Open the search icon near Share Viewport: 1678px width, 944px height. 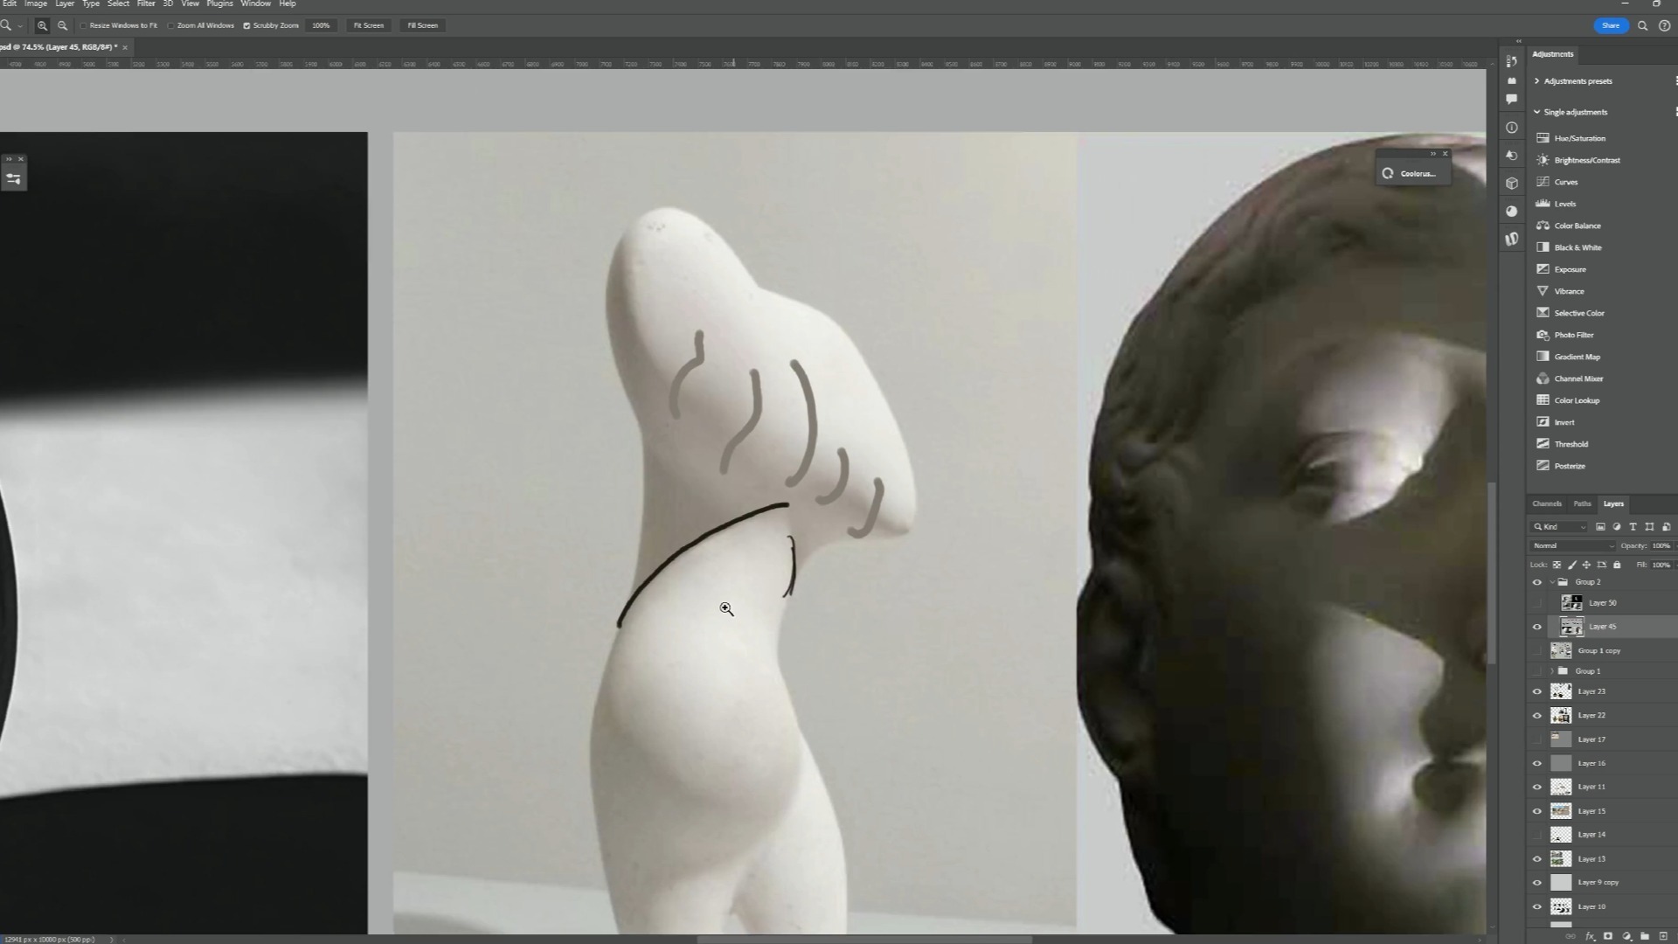click(x=1642, y=25)
